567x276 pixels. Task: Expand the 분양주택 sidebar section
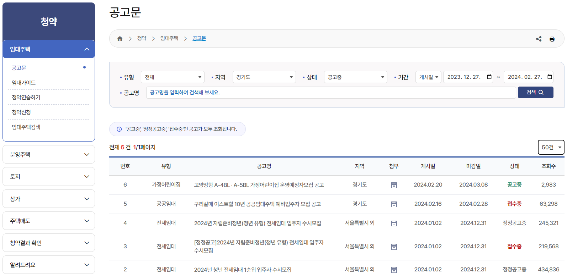tap(49, 154)
